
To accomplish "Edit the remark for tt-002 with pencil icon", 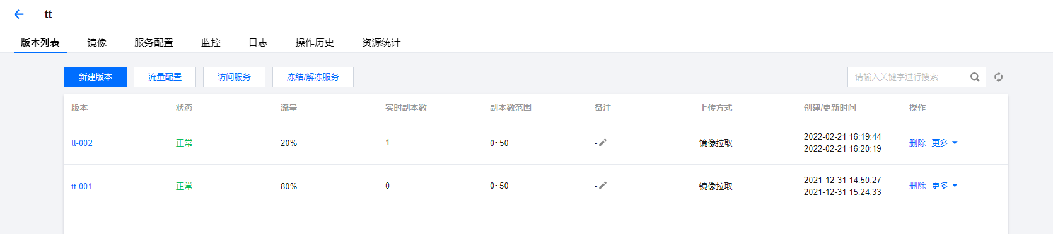I will [x=603, y=143].
